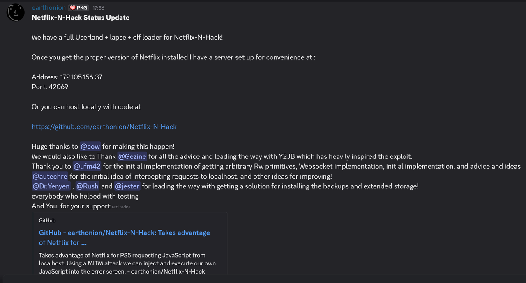Click the @Gezine mention
This screenshot has width=526, height=283.
(x=132, y=156)
